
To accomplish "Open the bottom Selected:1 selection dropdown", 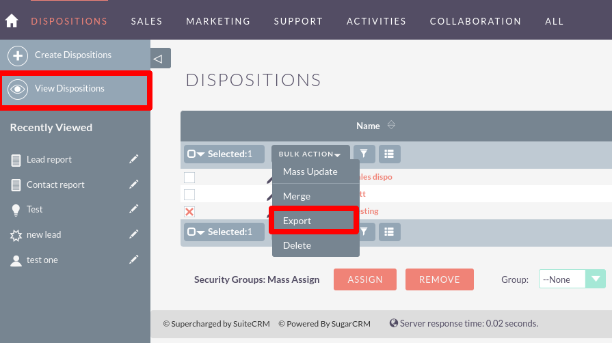I will pos(224,232).
